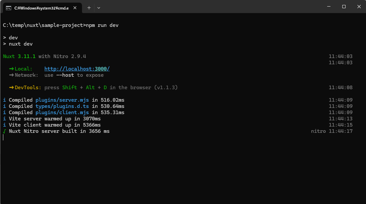366x204 pixels.
Task: Open a new terminal tab with plus button
Action: pyautogui.click(x=89, y=8)
